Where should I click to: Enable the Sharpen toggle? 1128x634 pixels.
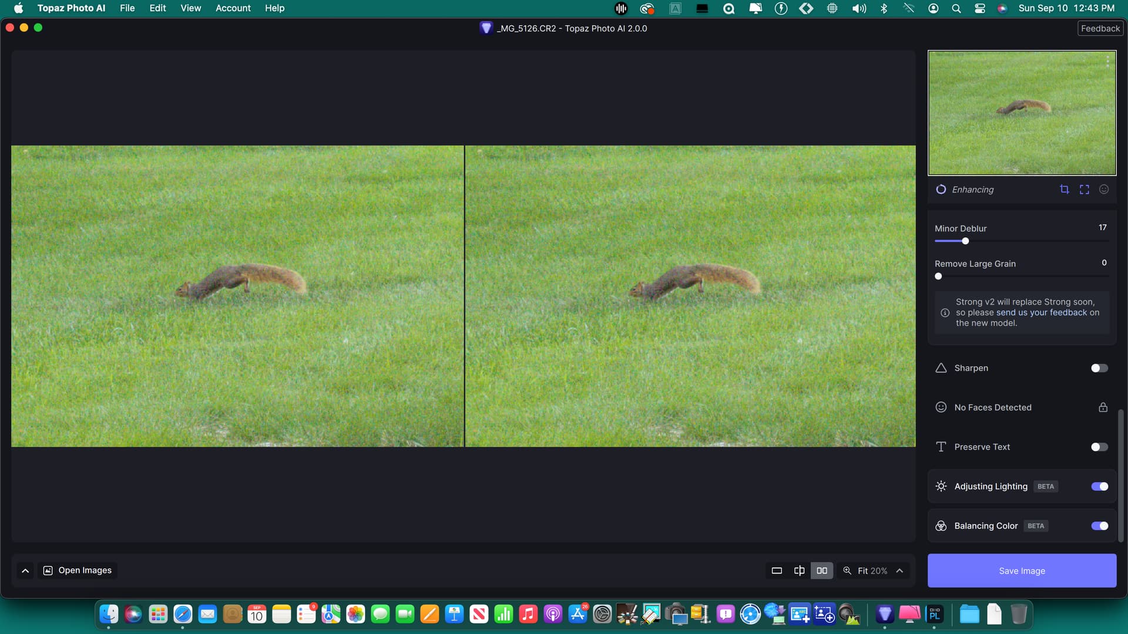pyautogui.click(x=1099, y=368)
